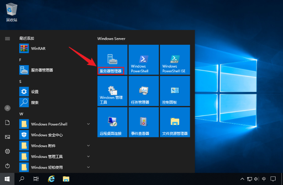The height and width of the screenshot is (185, 283).
Task: Launch Internet Explorer from the taskbar
Action: tap(51, 179)
